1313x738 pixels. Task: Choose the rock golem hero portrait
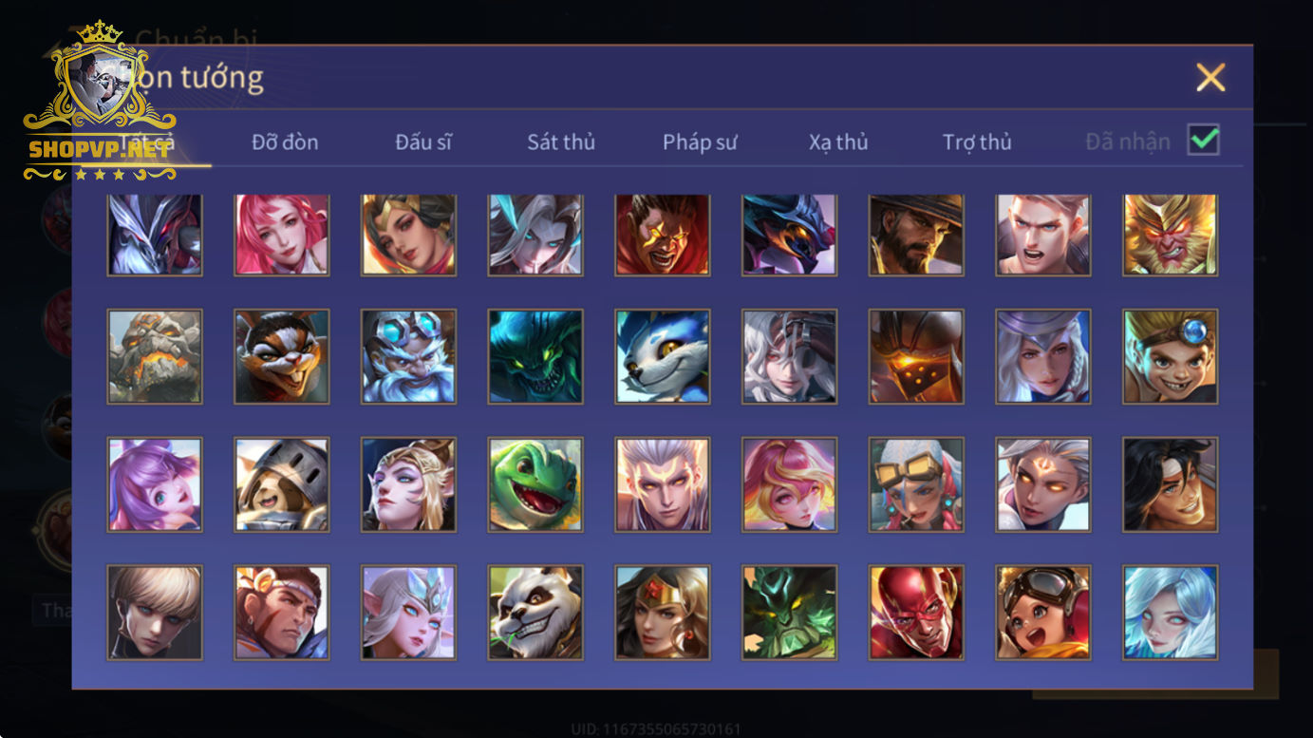pos(155,356)
